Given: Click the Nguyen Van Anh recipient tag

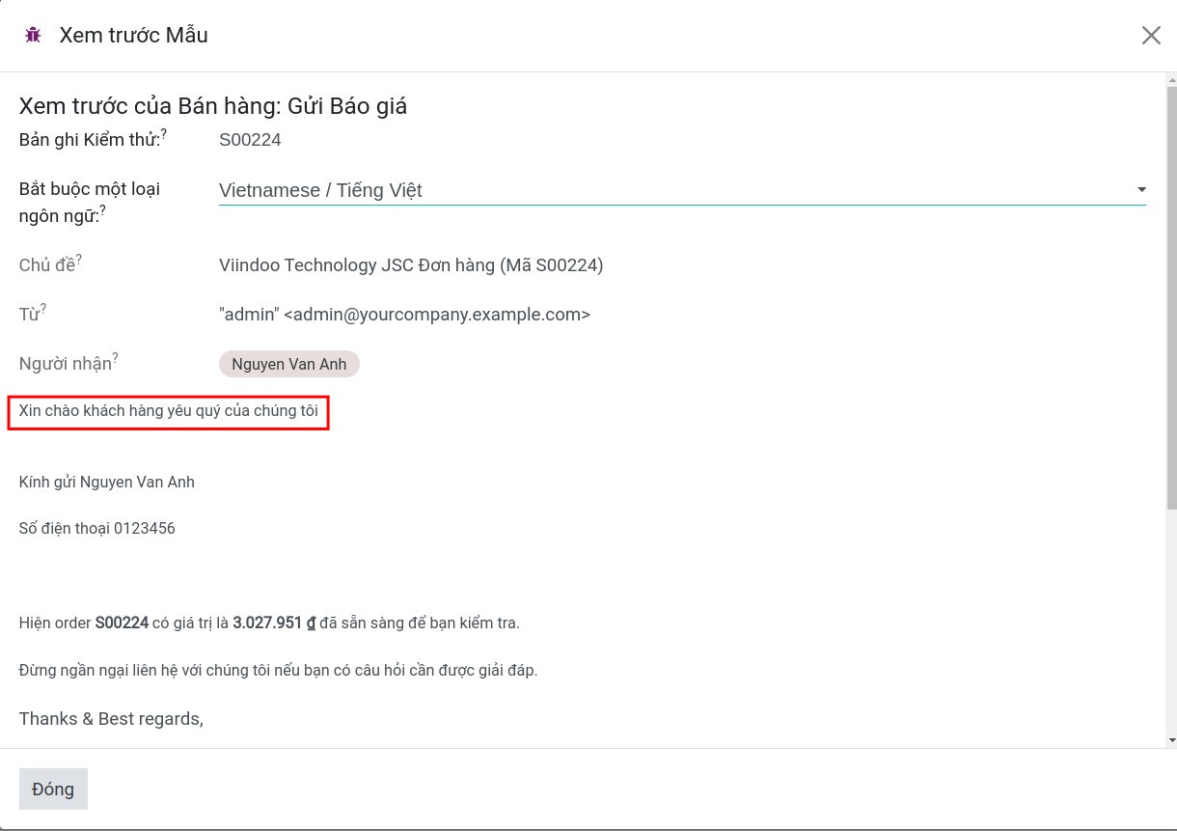Looking at the screenshot, I should click(x=289, y=364).
